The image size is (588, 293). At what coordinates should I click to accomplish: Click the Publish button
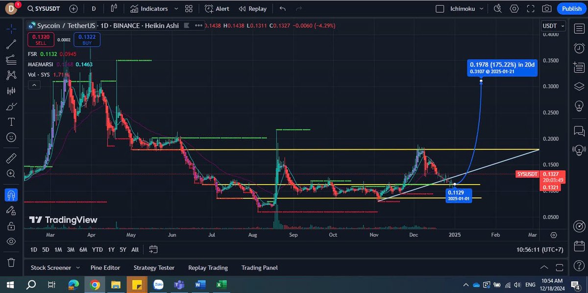click(x=571, y=9)
